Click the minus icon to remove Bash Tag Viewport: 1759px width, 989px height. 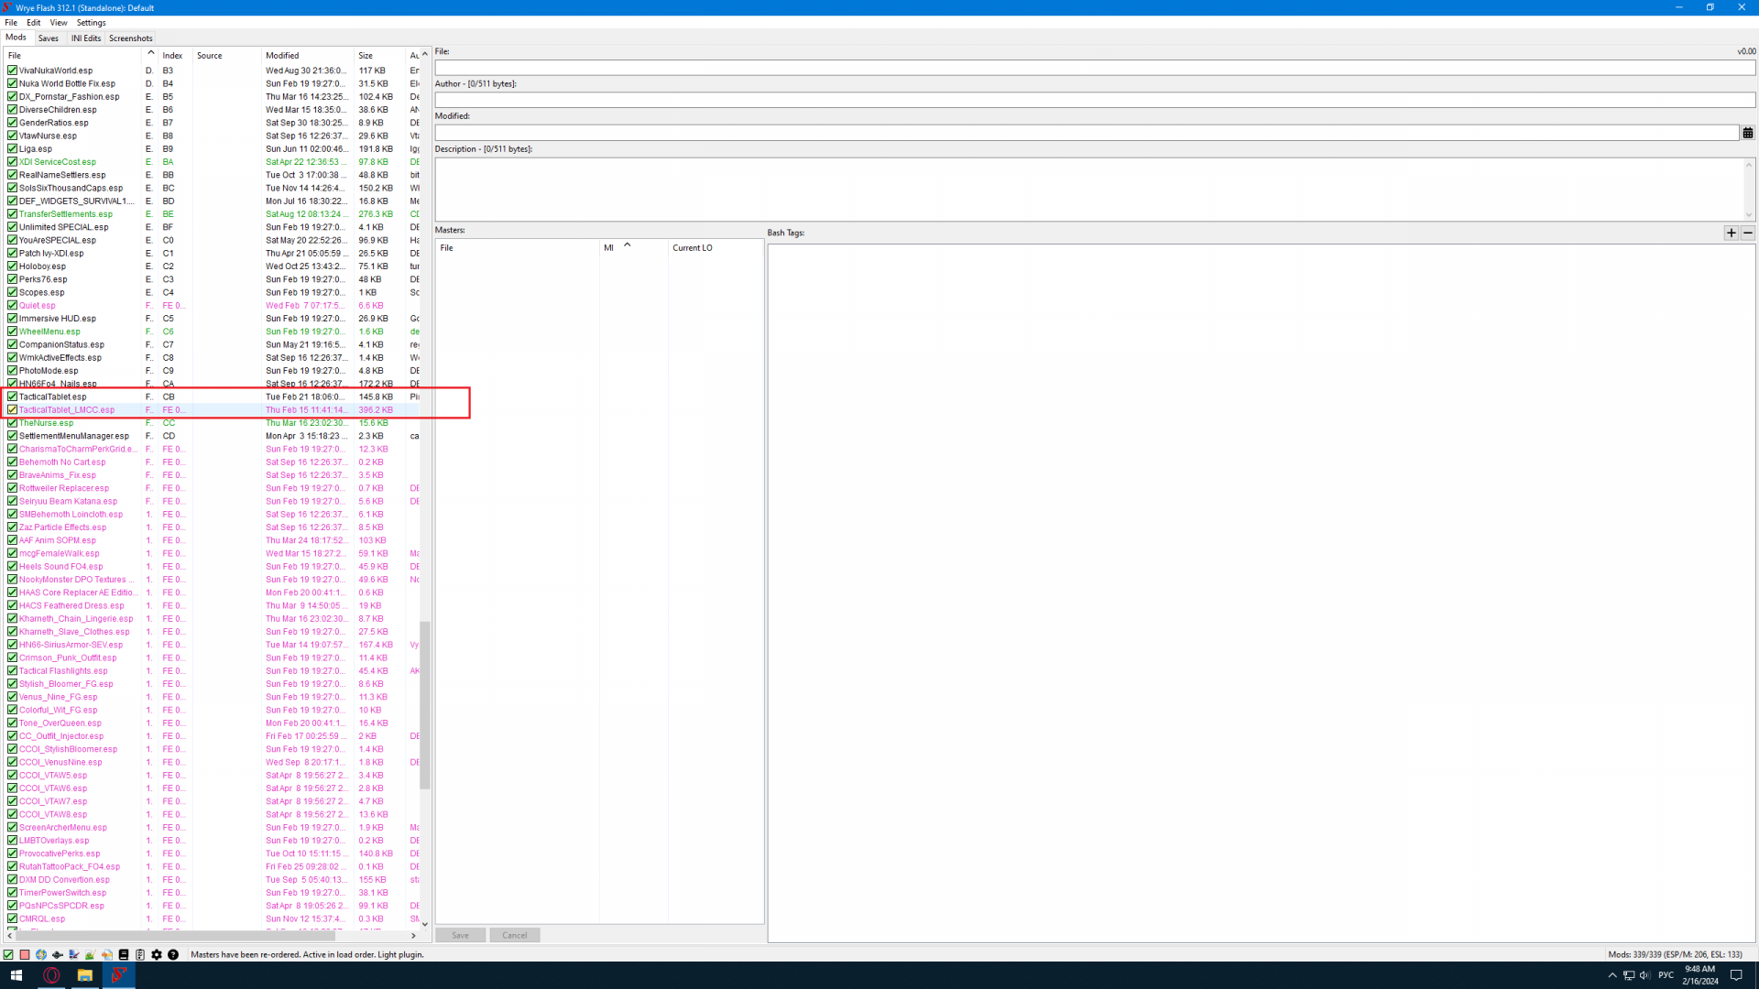tap(1748, 233)
